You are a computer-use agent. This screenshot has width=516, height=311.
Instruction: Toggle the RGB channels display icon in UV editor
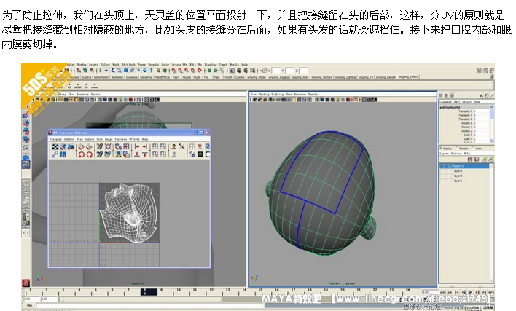(200, 154)
